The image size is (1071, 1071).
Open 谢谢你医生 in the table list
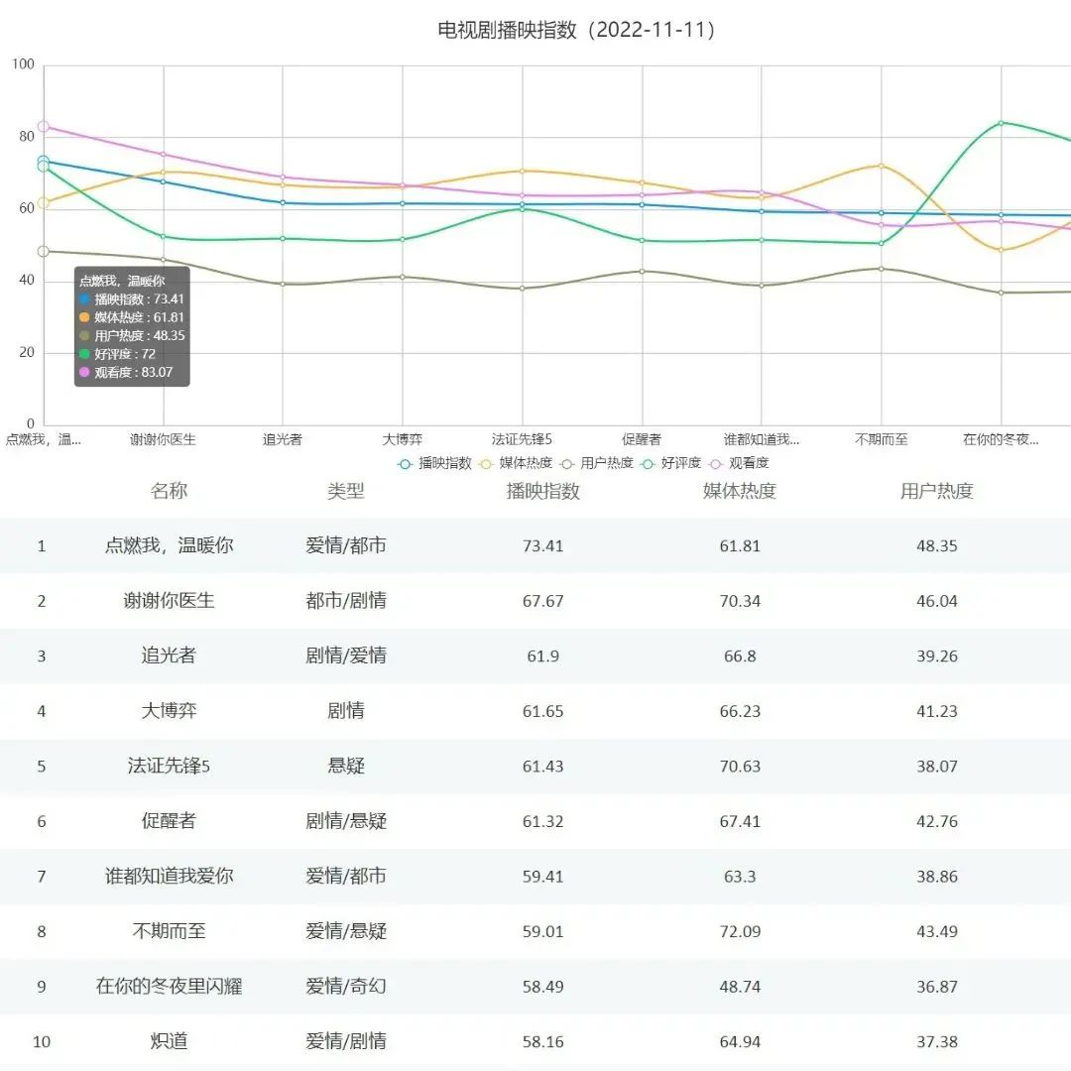169,601
